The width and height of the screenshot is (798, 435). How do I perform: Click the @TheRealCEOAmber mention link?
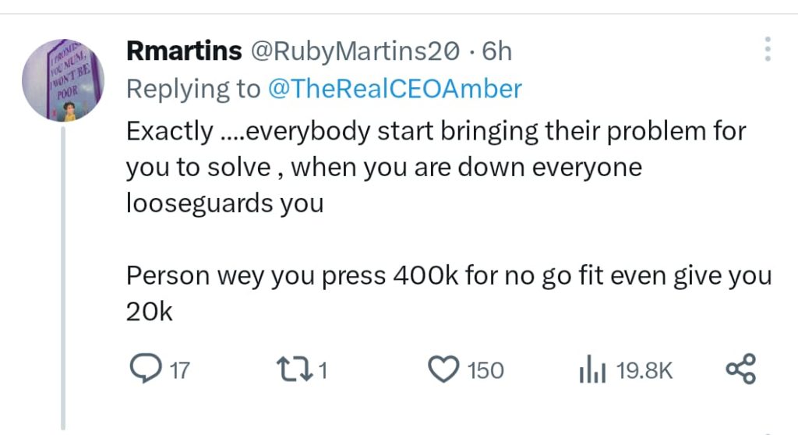coord(394,89)
